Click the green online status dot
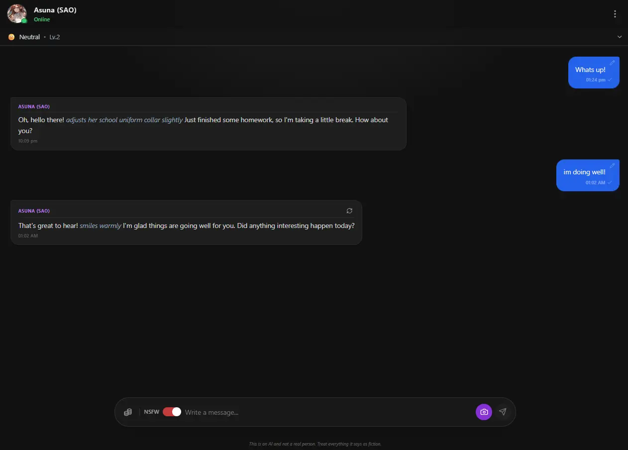This screenshot has height=450, width=628. pos(23,20)
